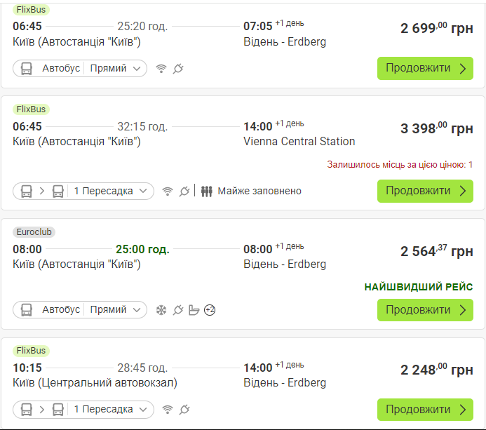Click the Wi-Fi icon on the 3 398 грн trip
The image size is (486, 430).
coord(167,191)
